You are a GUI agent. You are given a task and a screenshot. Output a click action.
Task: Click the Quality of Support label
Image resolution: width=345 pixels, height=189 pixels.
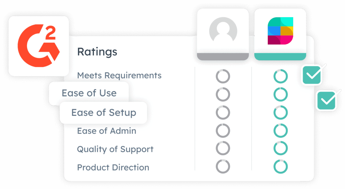point(115,149)
